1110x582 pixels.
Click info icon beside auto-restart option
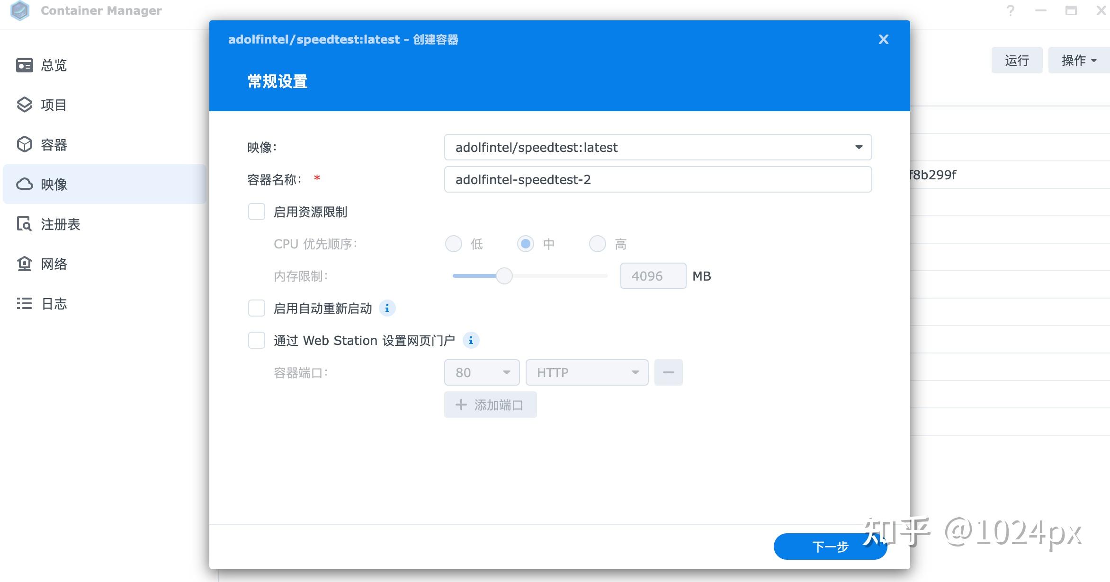(387, 309)
